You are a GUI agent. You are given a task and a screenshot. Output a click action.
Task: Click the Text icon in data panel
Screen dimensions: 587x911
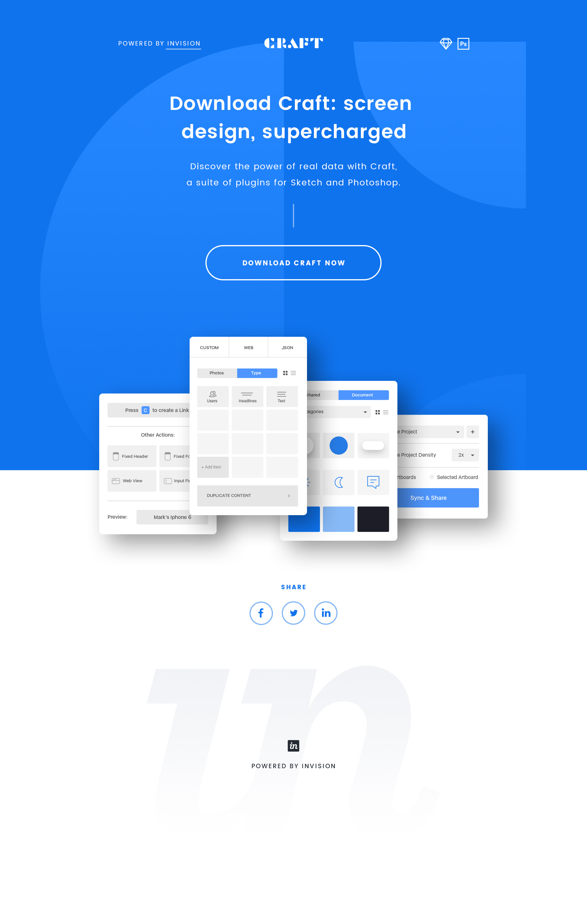coord(281,396)
